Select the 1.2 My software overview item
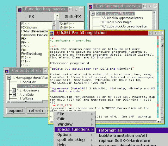 tap(33, 86)
